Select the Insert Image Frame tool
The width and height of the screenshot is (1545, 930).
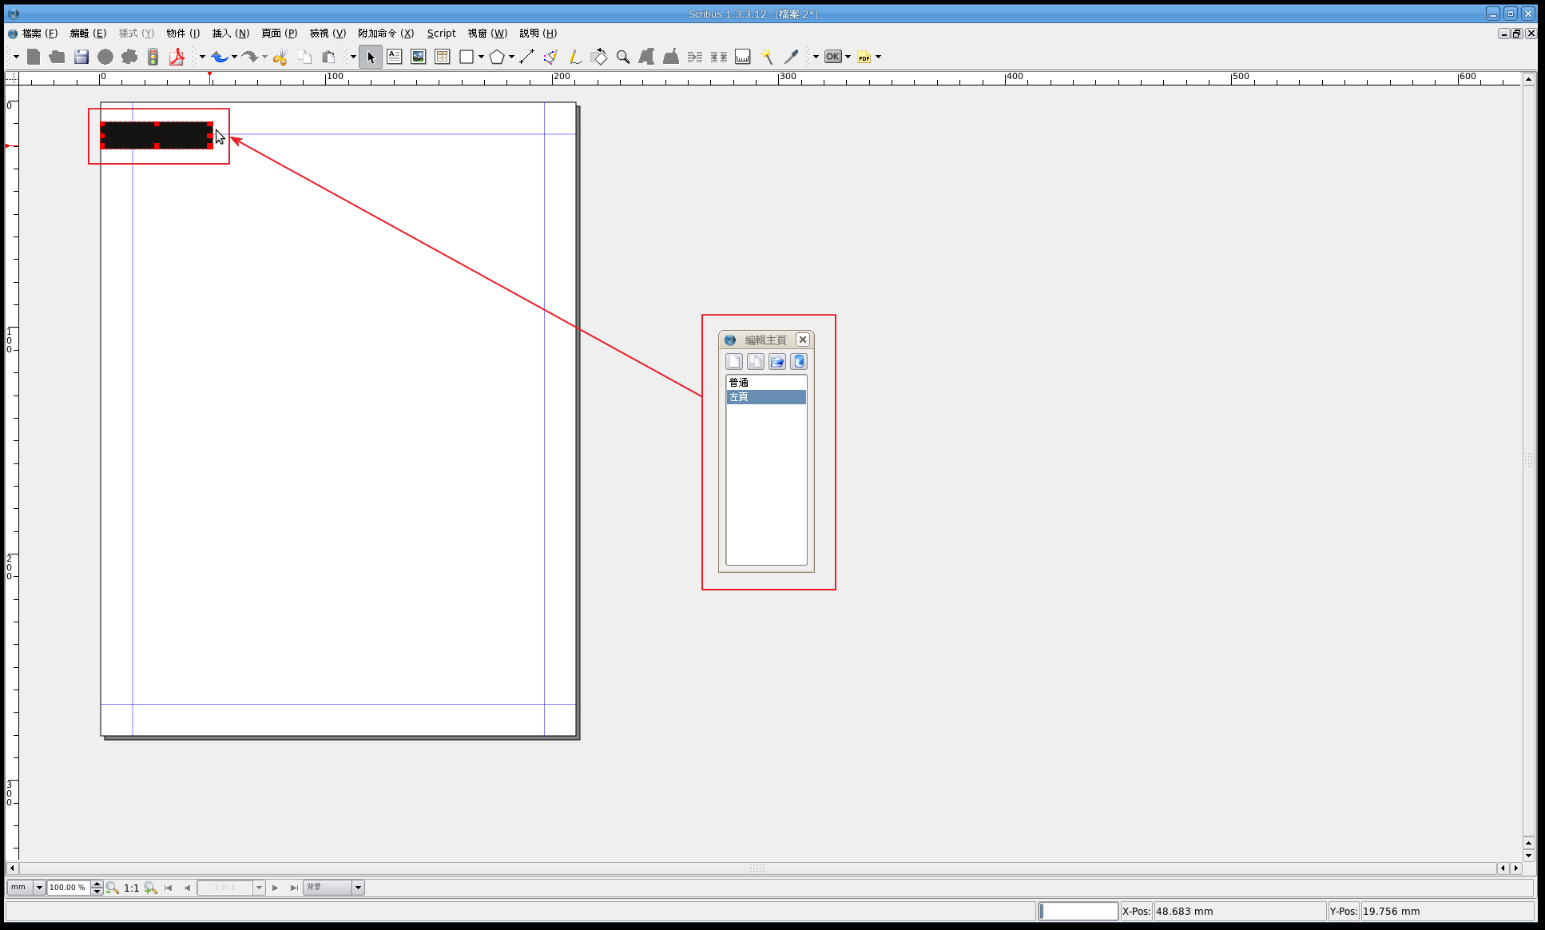[x=418, y=57]
